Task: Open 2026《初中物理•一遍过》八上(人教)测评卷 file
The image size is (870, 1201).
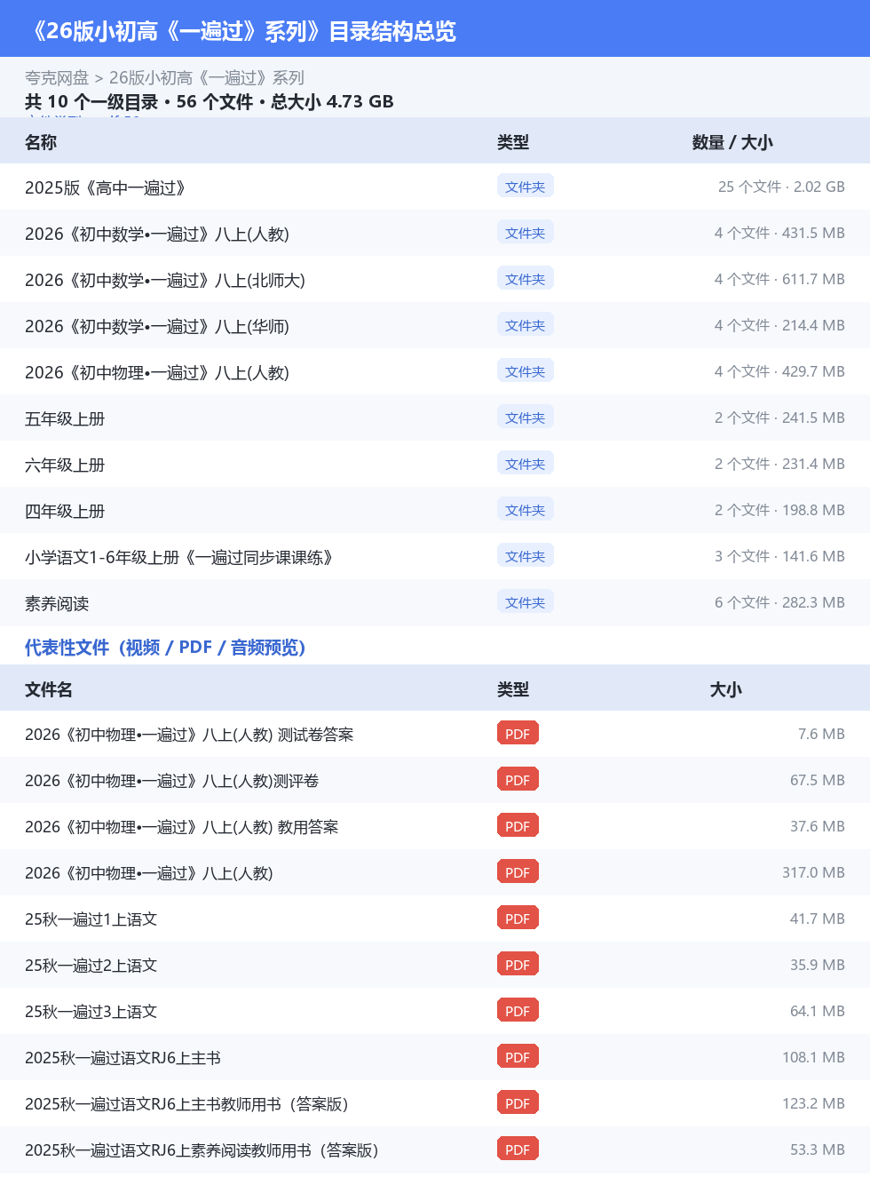Action: tap(172, 781)
